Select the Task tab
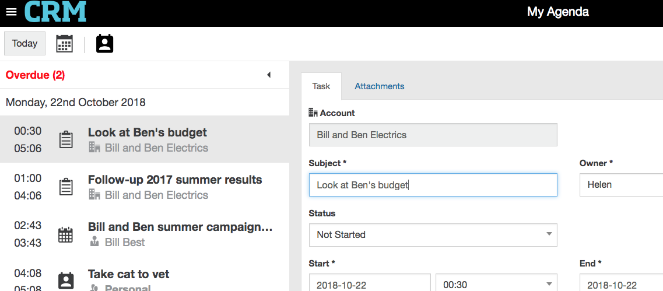 [321, 86]
